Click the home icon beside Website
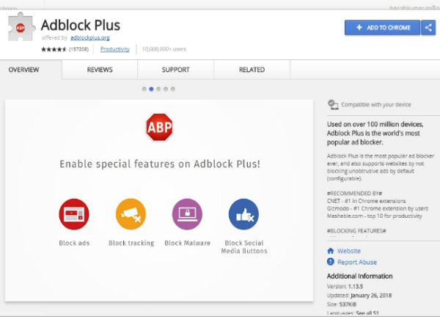Screen dimensions: 440x330 coord(331,251)
